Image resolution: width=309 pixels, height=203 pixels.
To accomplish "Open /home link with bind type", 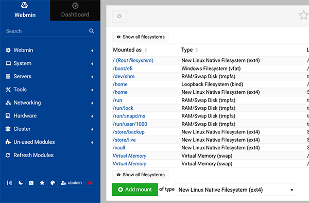I will (120, 84).
